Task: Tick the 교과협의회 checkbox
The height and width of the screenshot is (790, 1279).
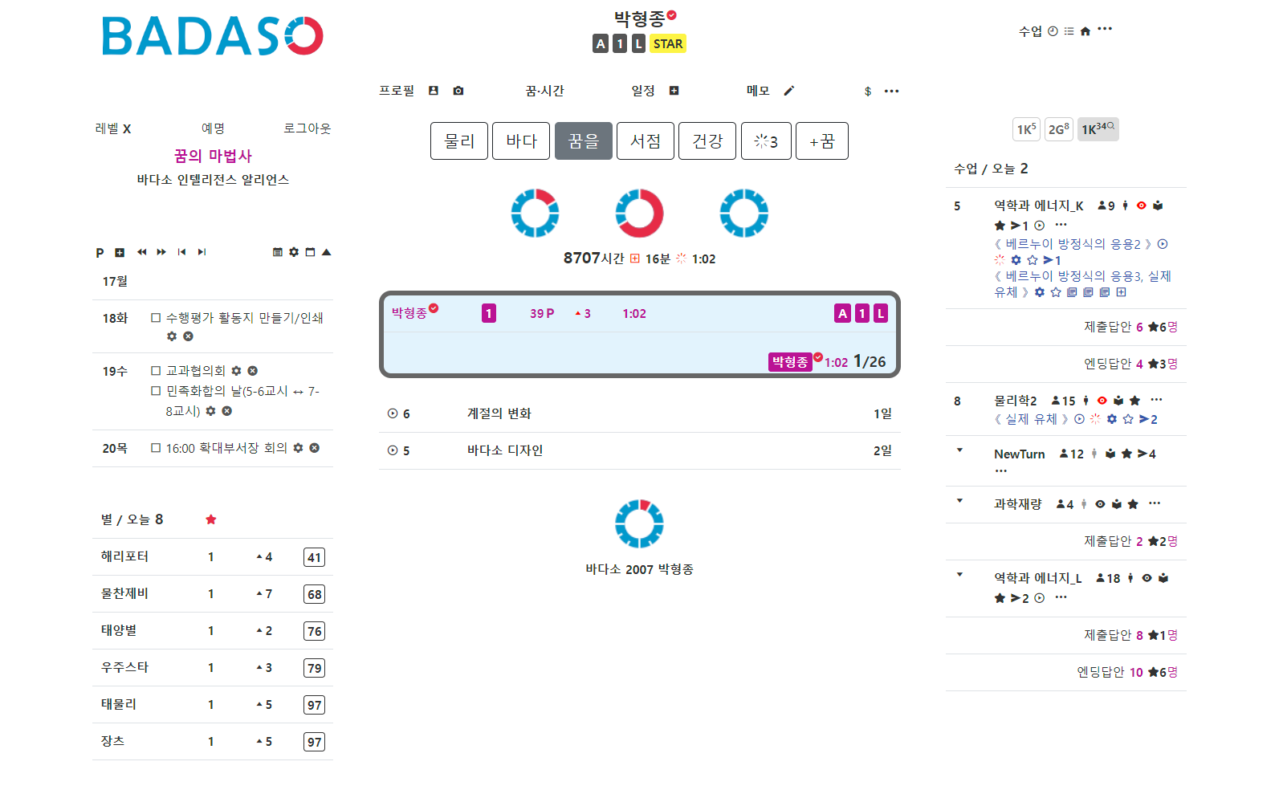Action: (157, 371)
